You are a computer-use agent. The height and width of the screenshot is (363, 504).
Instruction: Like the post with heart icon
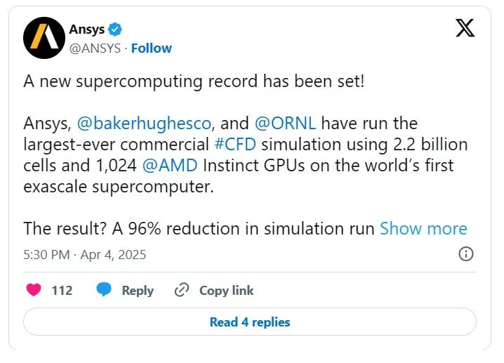point(33,290)
